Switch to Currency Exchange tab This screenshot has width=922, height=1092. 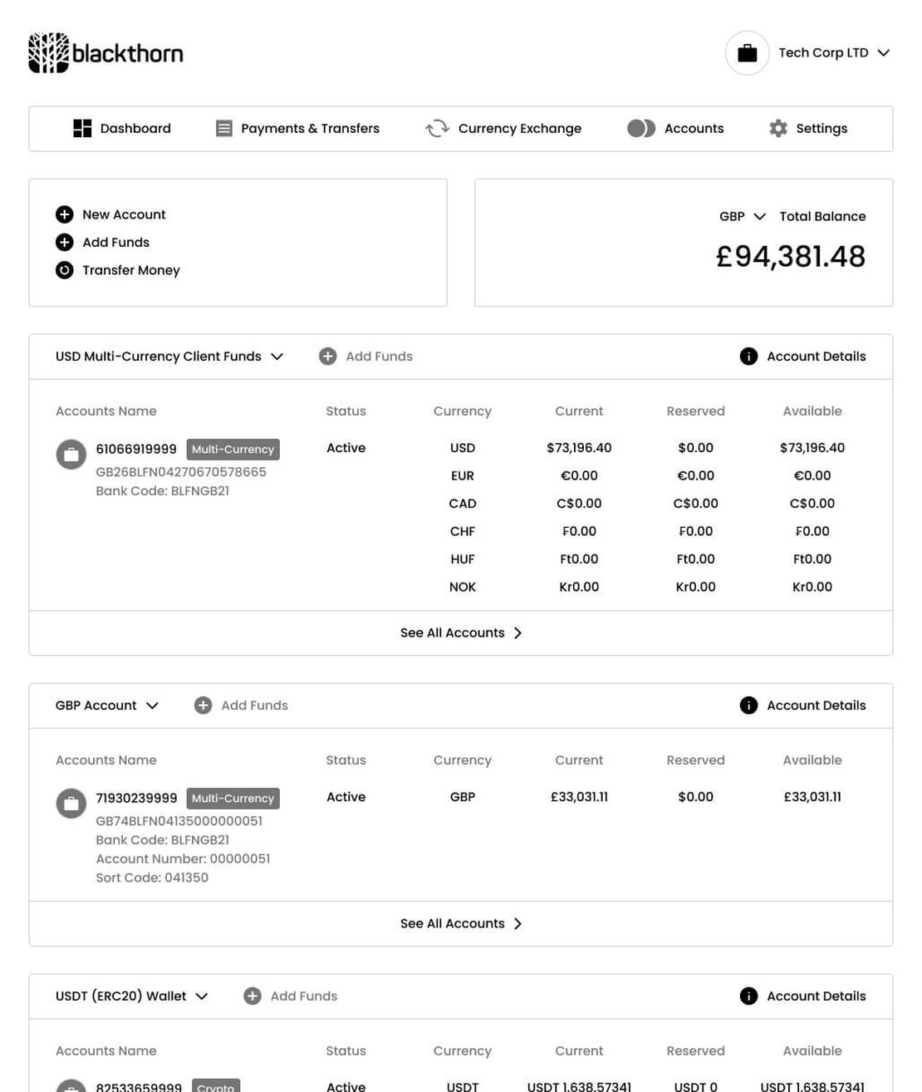(503, 129)
